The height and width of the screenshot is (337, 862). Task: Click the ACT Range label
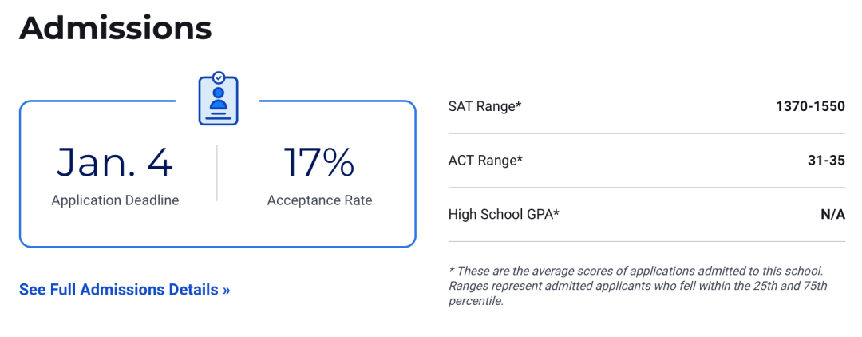click(484, 161)
